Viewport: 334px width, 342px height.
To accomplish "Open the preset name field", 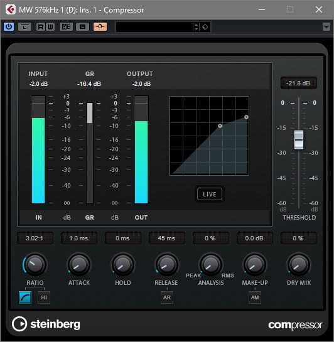I will point(154,27).
